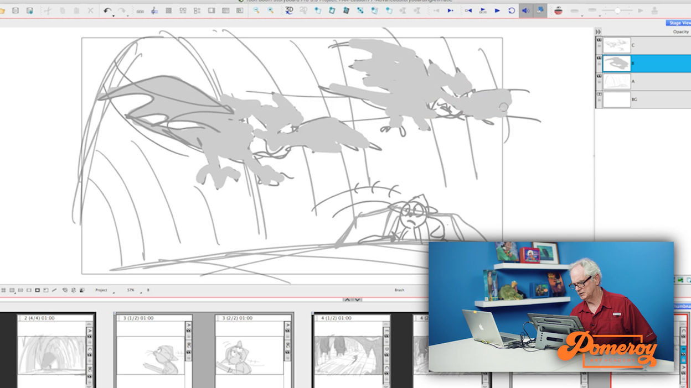Toggle the Sound speaker button

click(x=525, y=11)
